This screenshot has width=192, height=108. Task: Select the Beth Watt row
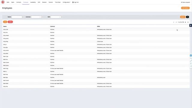96,83
